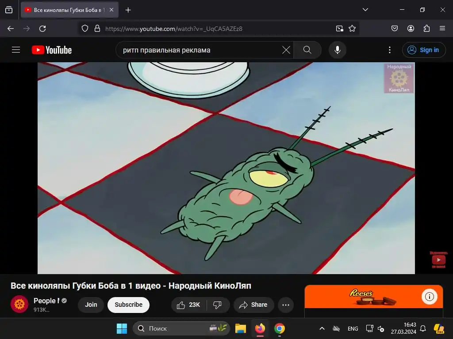Screen dimensions: 453x339
Task: Go forward one page
Action: [27, 29]
